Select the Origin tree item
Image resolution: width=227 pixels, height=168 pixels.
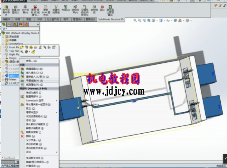coord(11,58)
